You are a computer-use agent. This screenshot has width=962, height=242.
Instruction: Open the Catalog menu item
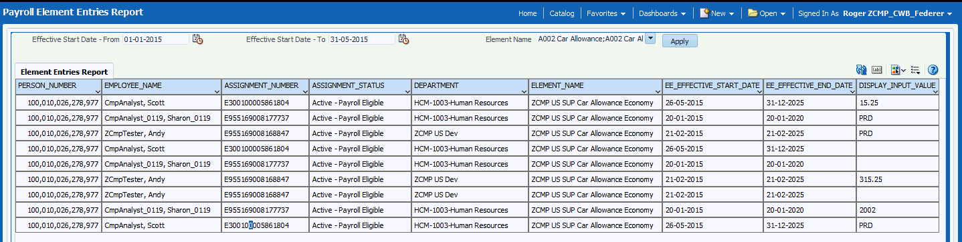(x=561, y=13)
